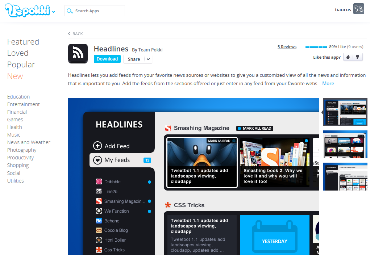Image resolution: width=370 pixels, height=259 pixels.
Task: Click the Dribbble unread blue dot
Action: 149,182
